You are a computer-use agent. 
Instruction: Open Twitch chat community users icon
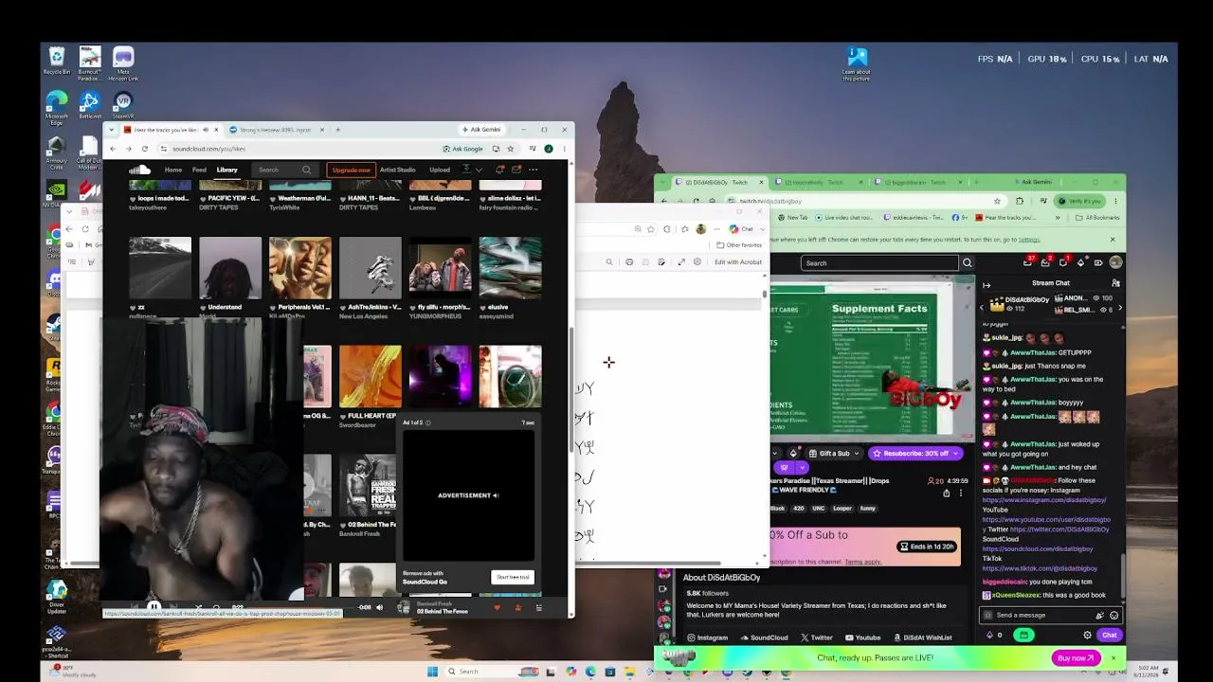pyautogui.click(x=1115, y=283)
